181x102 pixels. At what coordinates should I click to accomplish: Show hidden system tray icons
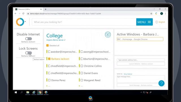click(141, 92)
